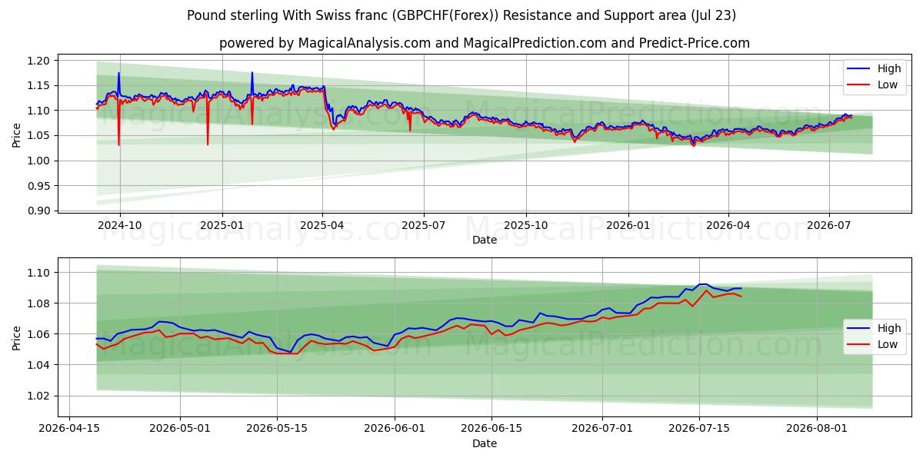The image size is (923, 461).
Task: Click the '2026-06-01' bottom axis label
Action: [x=395, y=430]
